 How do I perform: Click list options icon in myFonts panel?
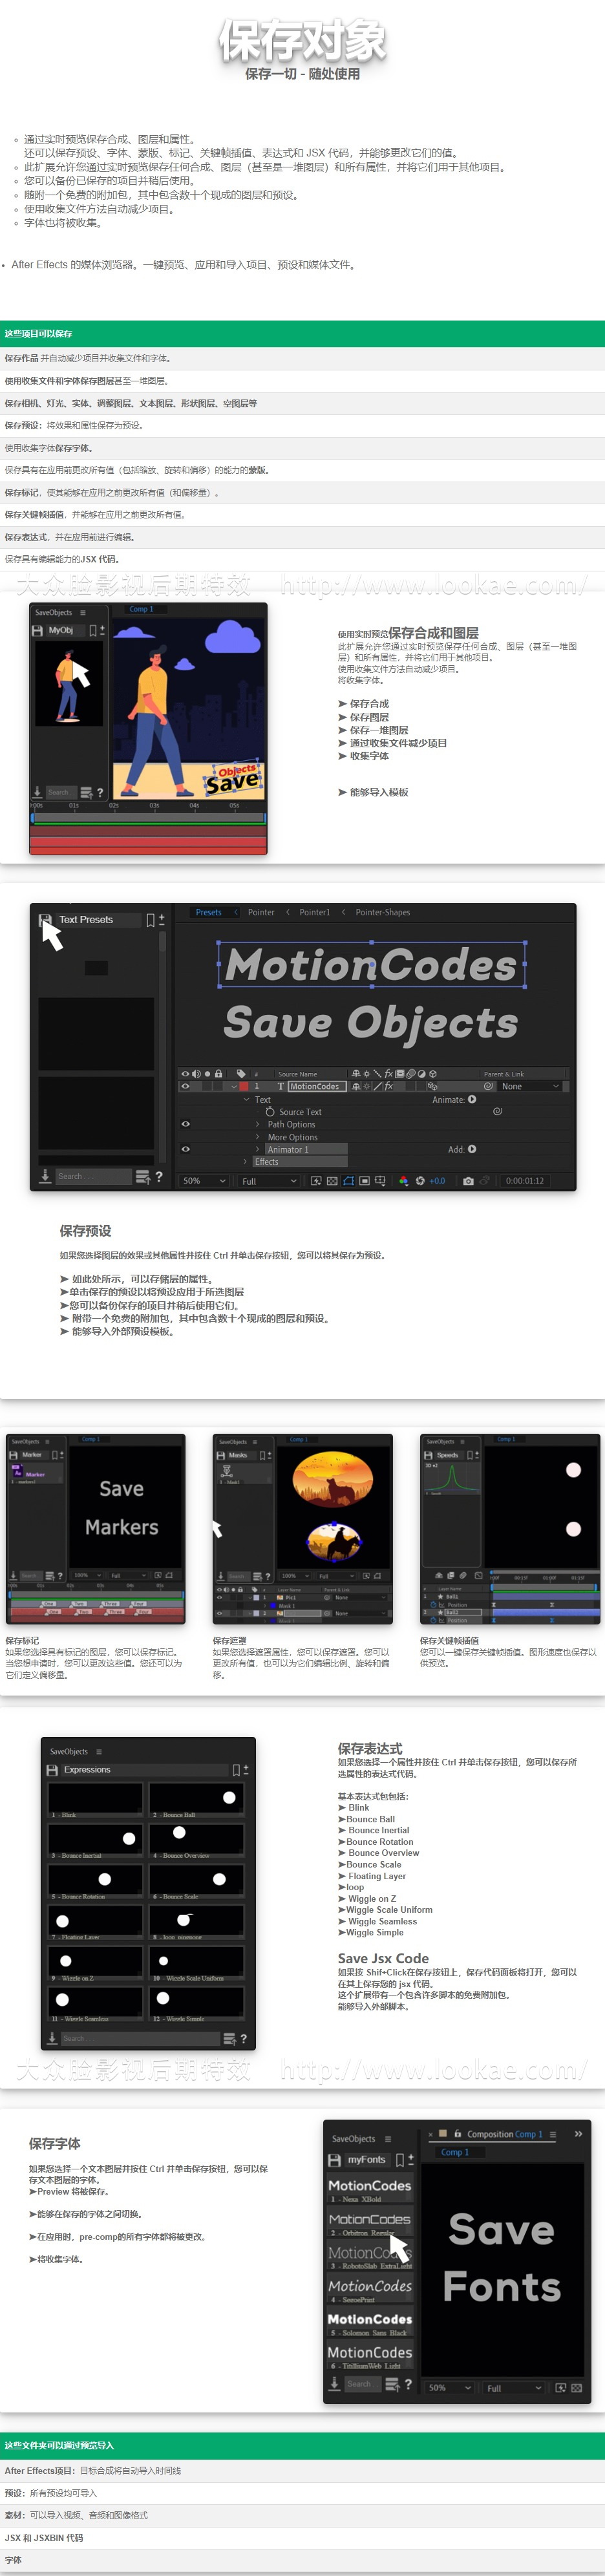point(392,2384)
